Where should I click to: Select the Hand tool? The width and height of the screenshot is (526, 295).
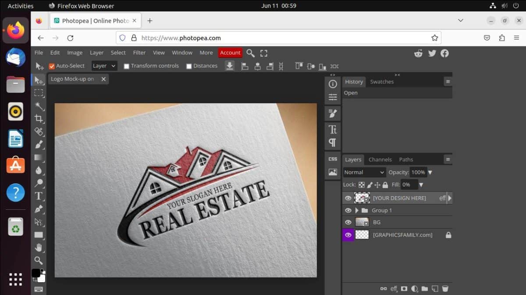pos(39,248)
